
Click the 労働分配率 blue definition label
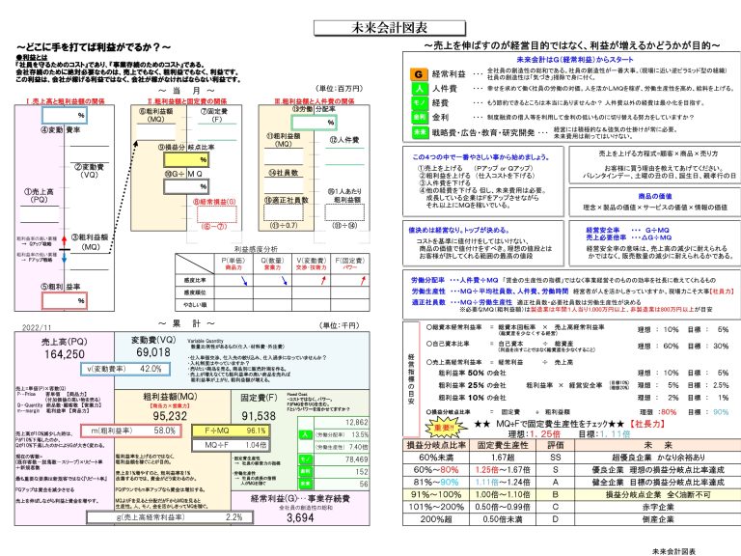pos(427,280)
